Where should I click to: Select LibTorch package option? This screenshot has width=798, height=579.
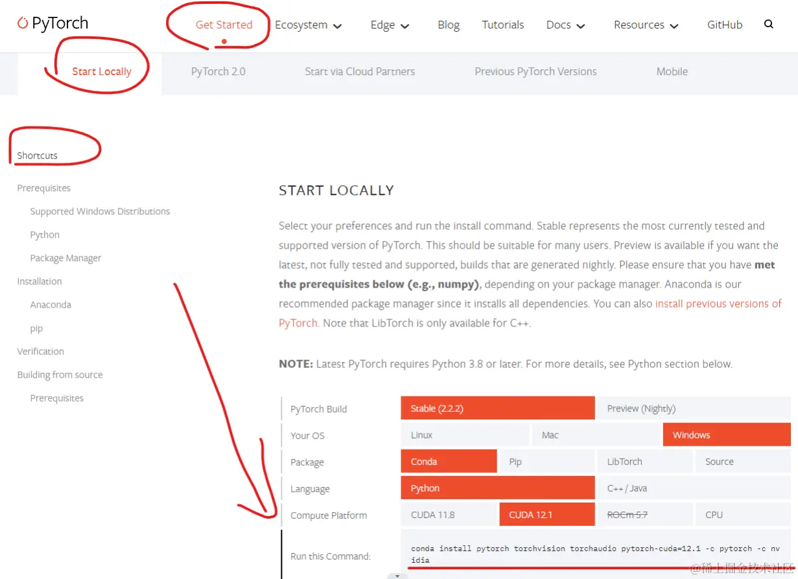(645, 461)
